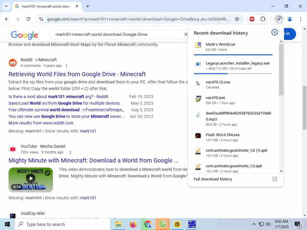
Task: Open Save/Load World on/from Google Drive link
Action: click(65, 103)
